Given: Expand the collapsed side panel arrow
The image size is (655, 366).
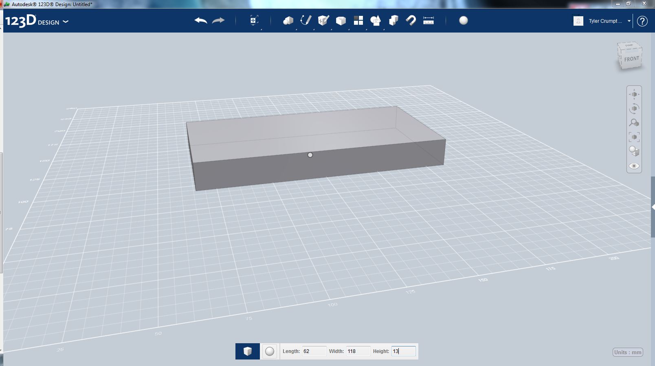Looking at the screenshot, I should 653,207.
